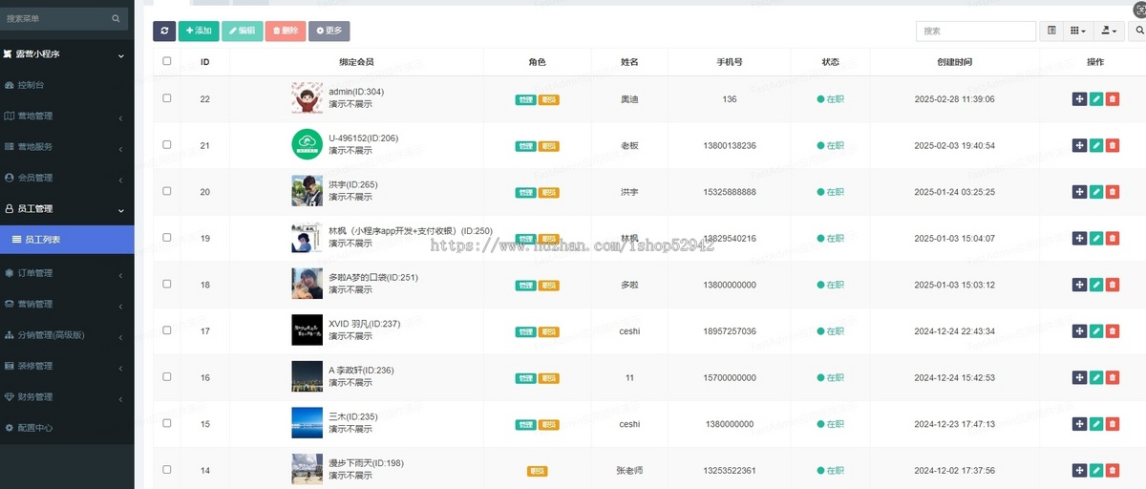Open 配置中心 in the sidebar
Viewport: 1146px width, 489px height.
point(67,428)
